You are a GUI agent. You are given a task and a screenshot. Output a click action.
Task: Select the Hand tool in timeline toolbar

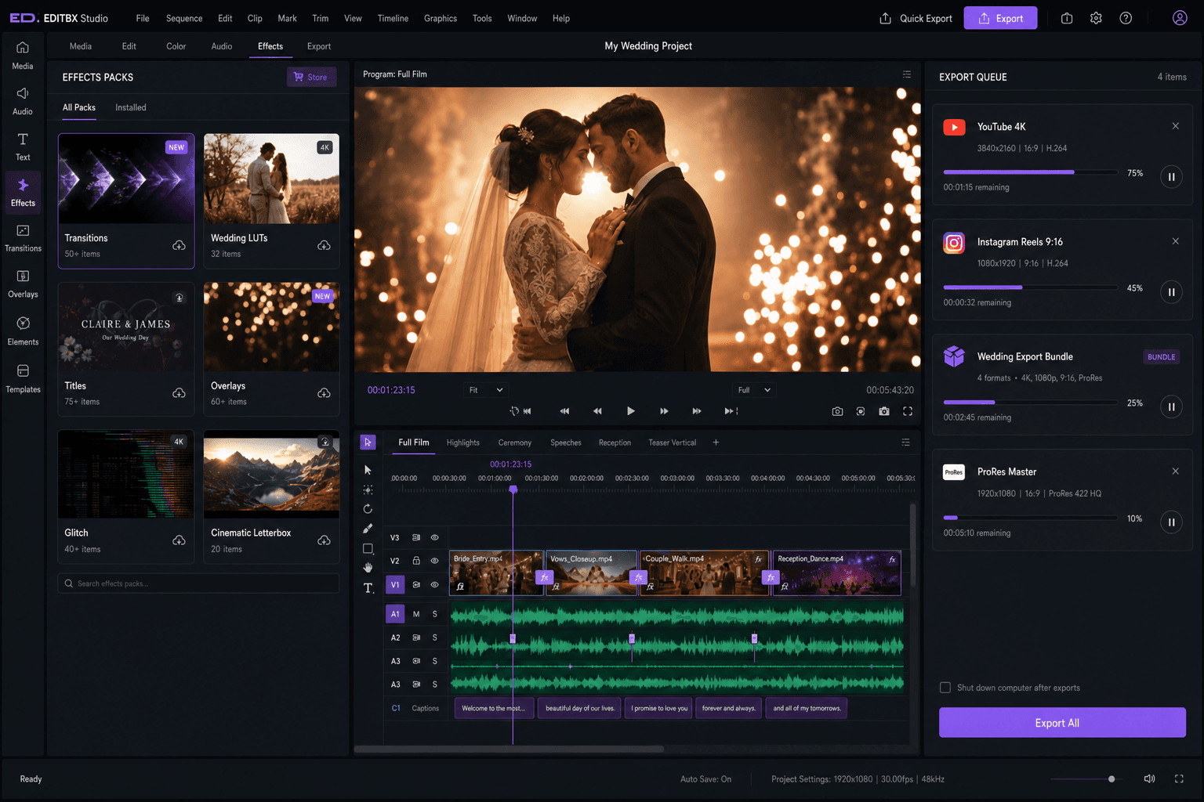point(368,568)
